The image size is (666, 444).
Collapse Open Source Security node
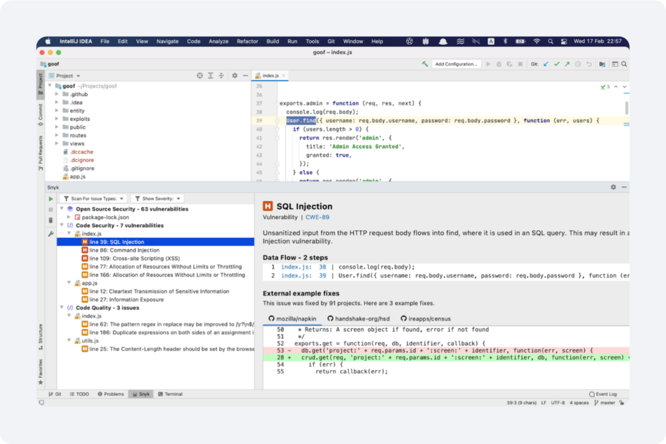click(x=62, y=209)
